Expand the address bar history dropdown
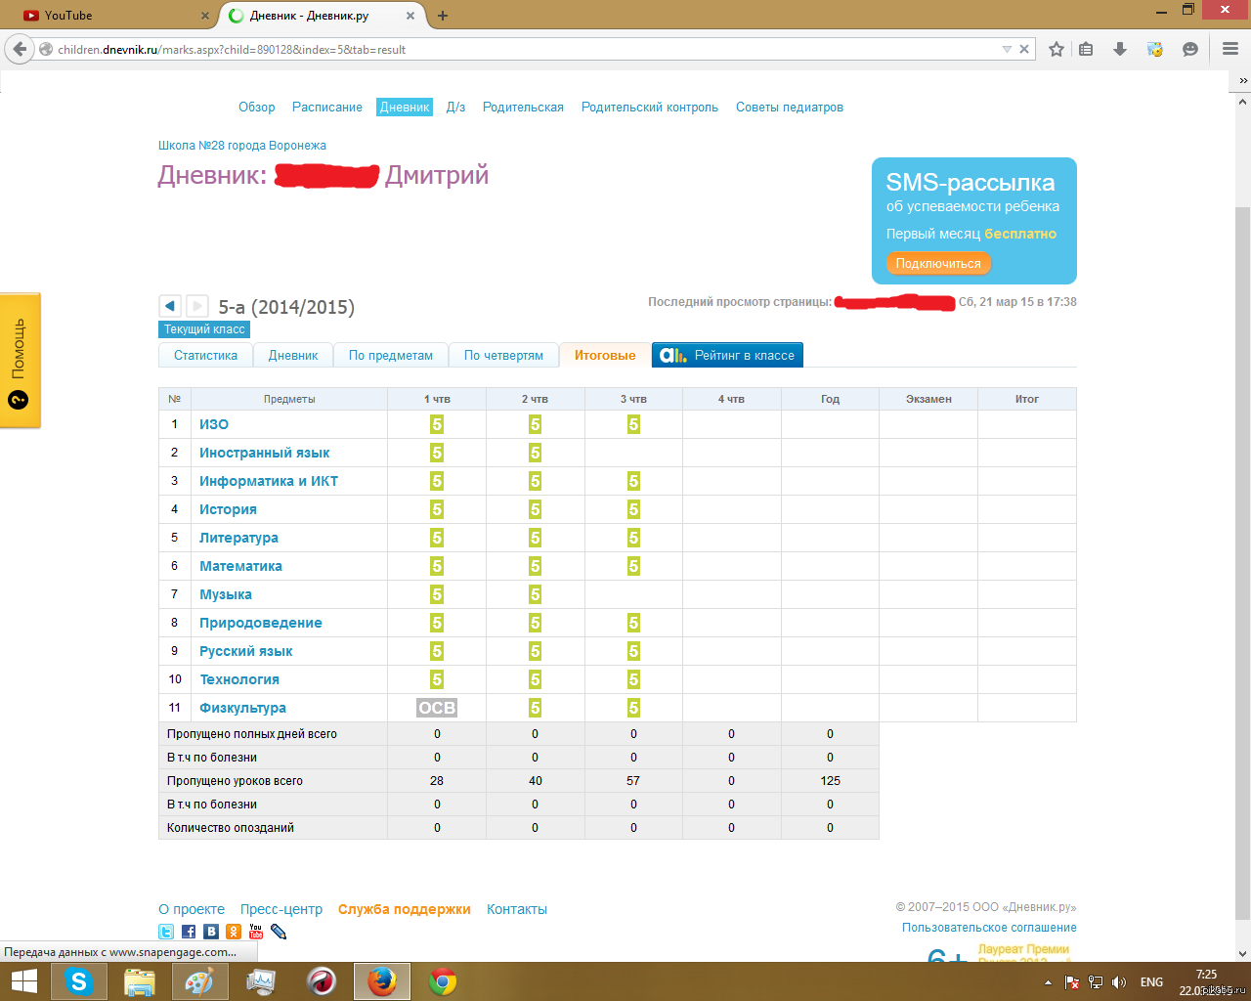1251x1001 pixels. [x=1007, y=49]
